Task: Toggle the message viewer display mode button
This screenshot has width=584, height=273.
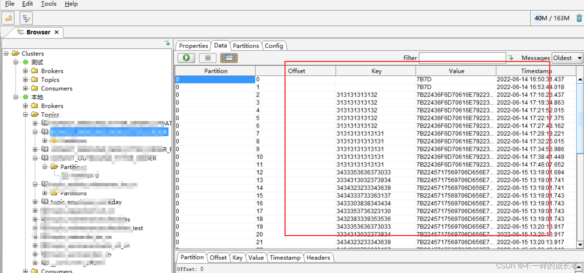Action: (229, 57)
